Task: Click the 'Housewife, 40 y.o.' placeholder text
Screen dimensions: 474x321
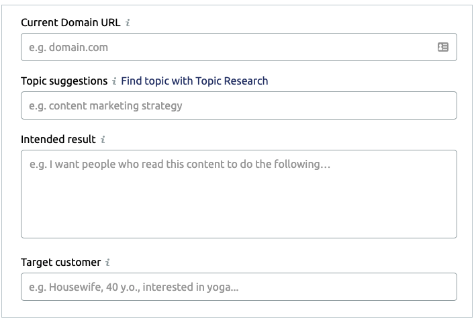Action: (x=95, y=287)
